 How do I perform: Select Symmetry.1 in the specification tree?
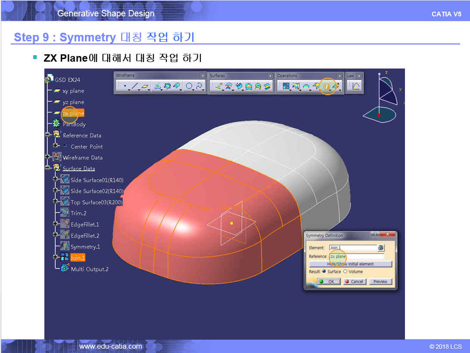pos(85,247)
